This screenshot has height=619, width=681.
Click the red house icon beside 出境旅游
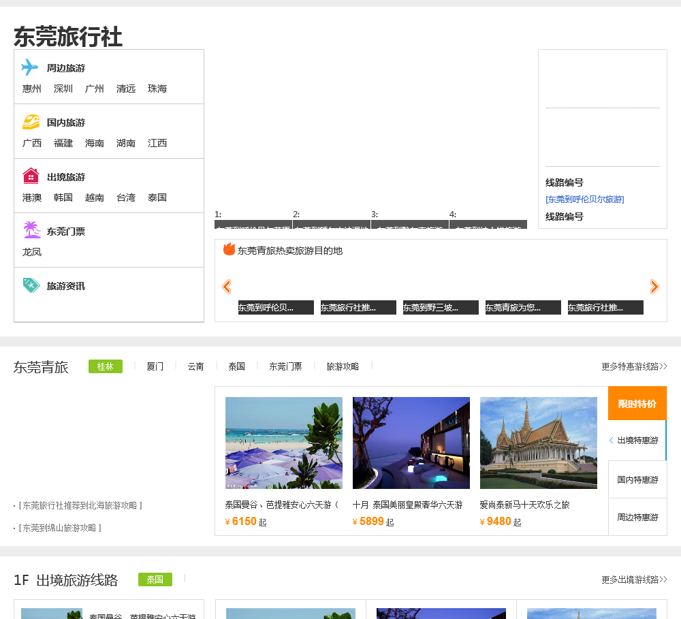[31, 176]
